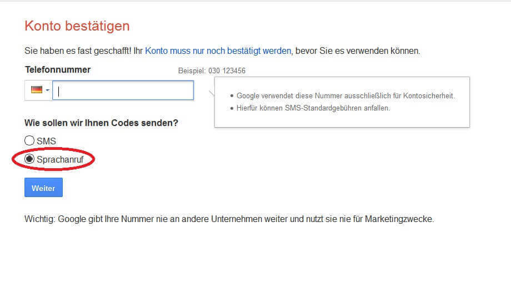
Task: Click the 'Wichtig: Google gibt Ihre Nummer' notice
Action: point(229,219)
